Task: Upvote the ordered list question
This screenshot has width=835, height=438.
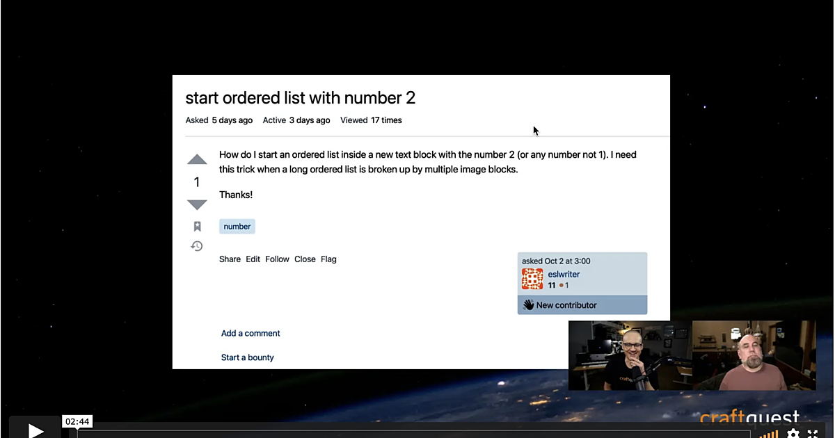Action: (197, 160)
